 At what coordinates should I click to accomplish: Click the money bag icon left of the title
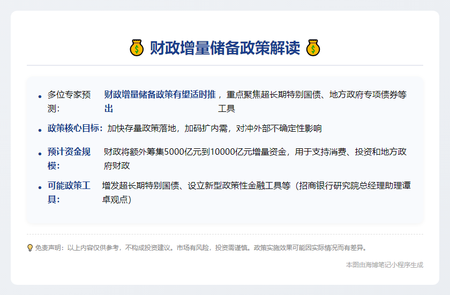point(137,48)
